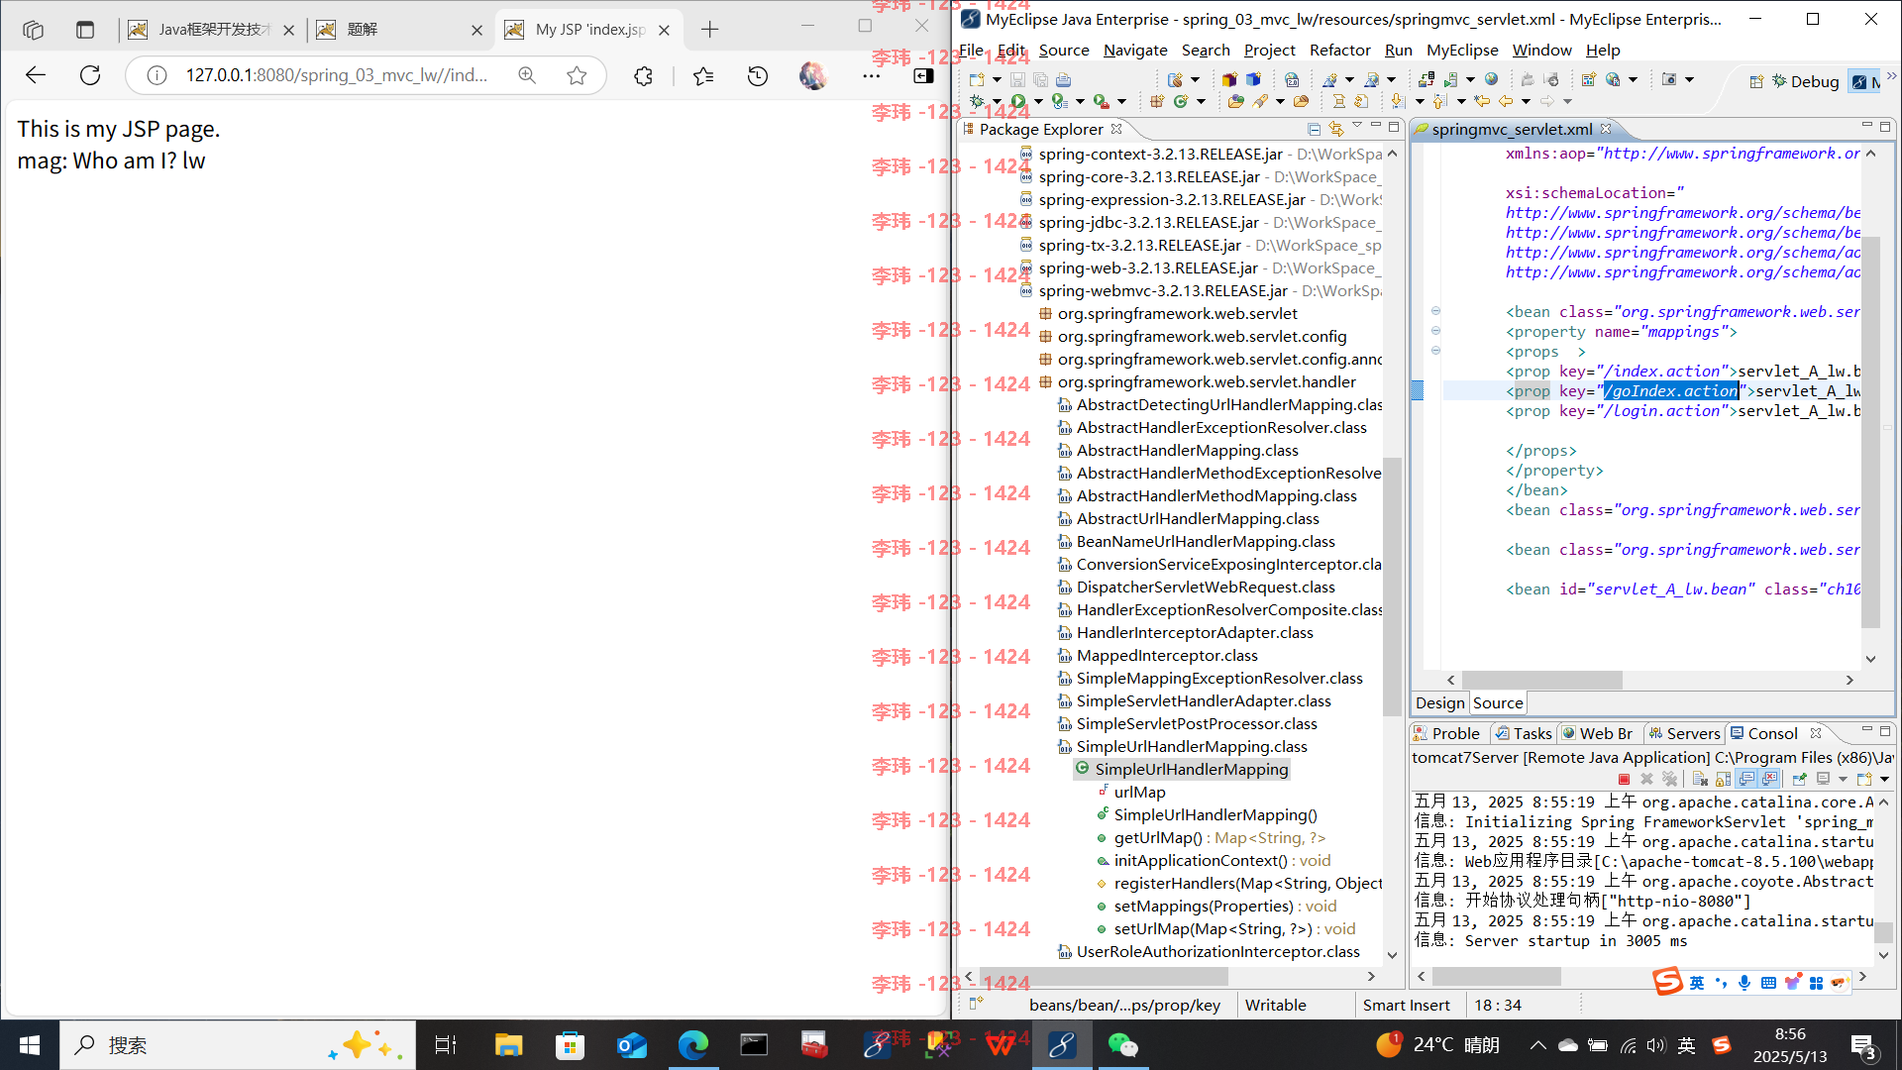Open the Edge zoom icon in address bar

pyautogui.click(x=527, y=75)
